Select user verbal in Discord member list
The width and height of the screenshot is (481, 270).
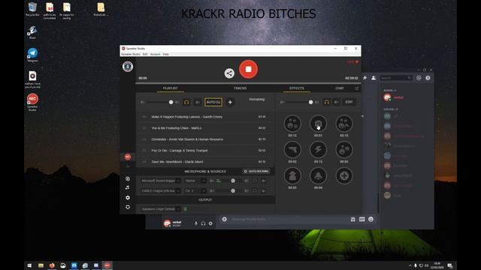coord(398,97)
